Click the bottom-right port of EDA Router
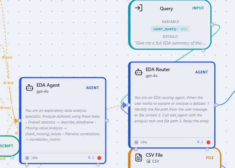This screenshot has width=235, height=168. coord(207,149)
